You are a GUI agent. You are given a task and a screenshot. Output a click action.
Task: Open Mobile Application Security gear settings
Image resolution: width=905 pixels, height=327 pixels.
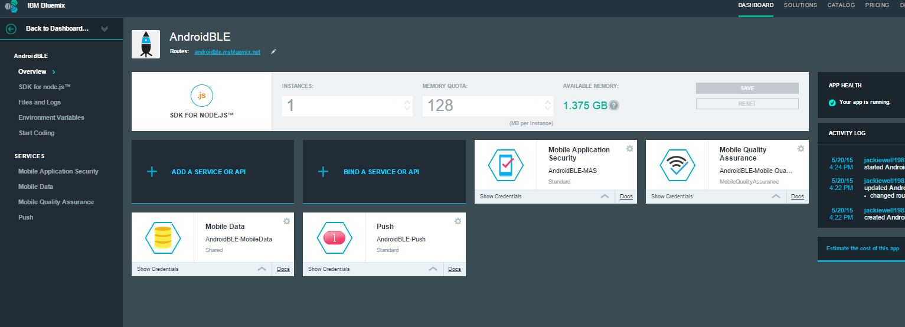pyautogui.click(x=629, y=149)
